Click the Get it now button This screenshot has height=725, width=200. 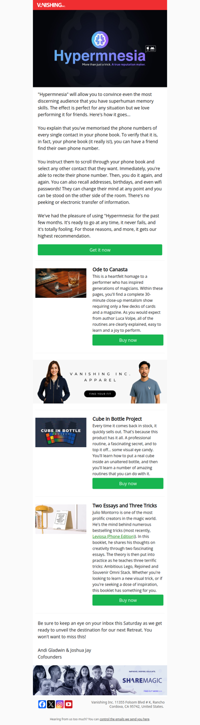100,250
